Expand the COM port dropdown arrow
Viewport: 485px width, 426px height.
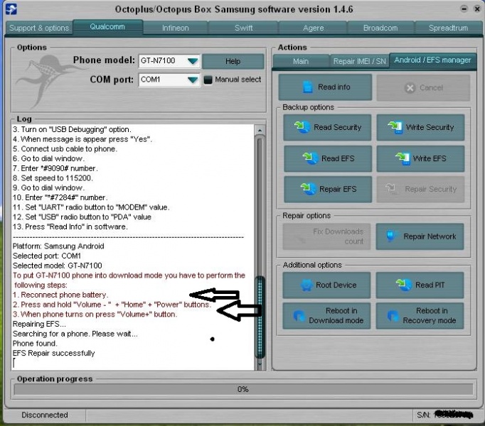(x=193, y=80)
